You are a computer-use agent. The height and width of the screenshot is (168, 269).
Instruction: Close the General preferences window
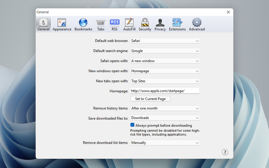coord(228,12)
